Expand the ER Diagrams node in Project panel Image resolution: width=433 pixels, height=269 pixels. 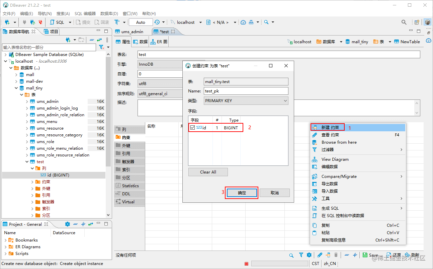(6, 247)
